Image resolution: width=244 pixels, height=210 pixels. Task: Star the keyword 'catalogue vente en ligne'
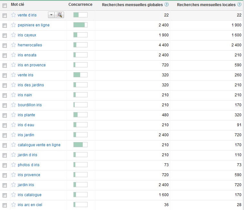14,145
